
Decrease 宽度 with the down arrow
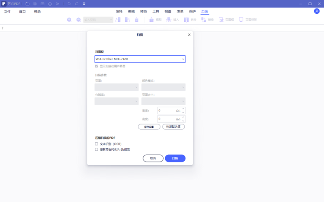point(183,113)
